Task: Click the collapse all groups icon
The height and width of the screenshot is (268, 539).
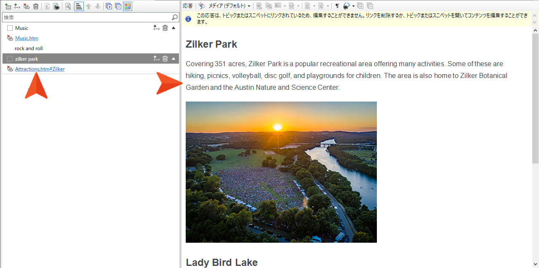Action: [118, 6]
